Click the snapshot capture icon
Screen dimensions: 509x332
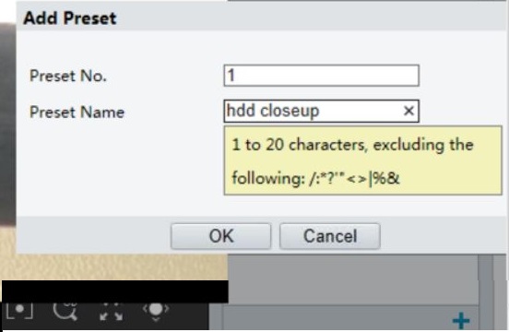tap(19, 311)
